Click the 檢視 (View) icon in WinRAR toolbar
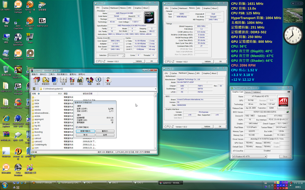This screenshot has width=305, height=190. click(x=63, y=81)
